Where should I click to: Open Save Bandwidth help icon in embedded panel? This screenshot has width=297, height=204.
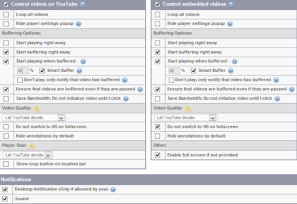(x=278, y=99)
